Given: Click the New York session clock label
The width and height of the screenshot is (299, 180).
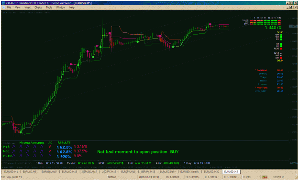Looking at the screenshot, I should 261,88.
